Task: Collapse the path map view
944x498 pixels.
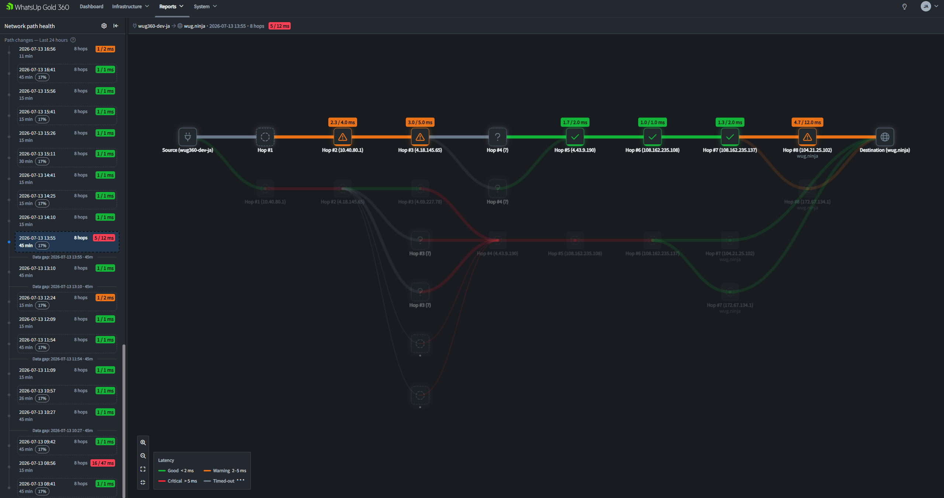Action: tap(143, 482)
